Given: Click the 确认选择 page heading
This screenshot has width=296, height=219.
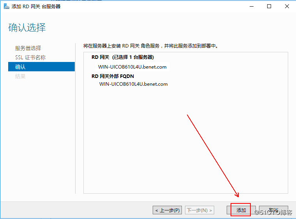Looking at the screenshot, I should click(27, 27).
